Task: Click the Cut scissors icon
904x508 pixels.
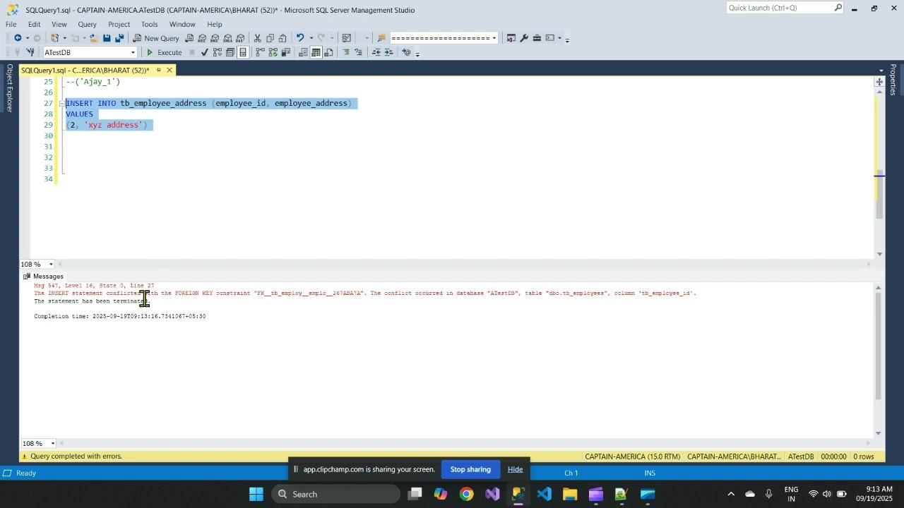Action: coord(258,38)
